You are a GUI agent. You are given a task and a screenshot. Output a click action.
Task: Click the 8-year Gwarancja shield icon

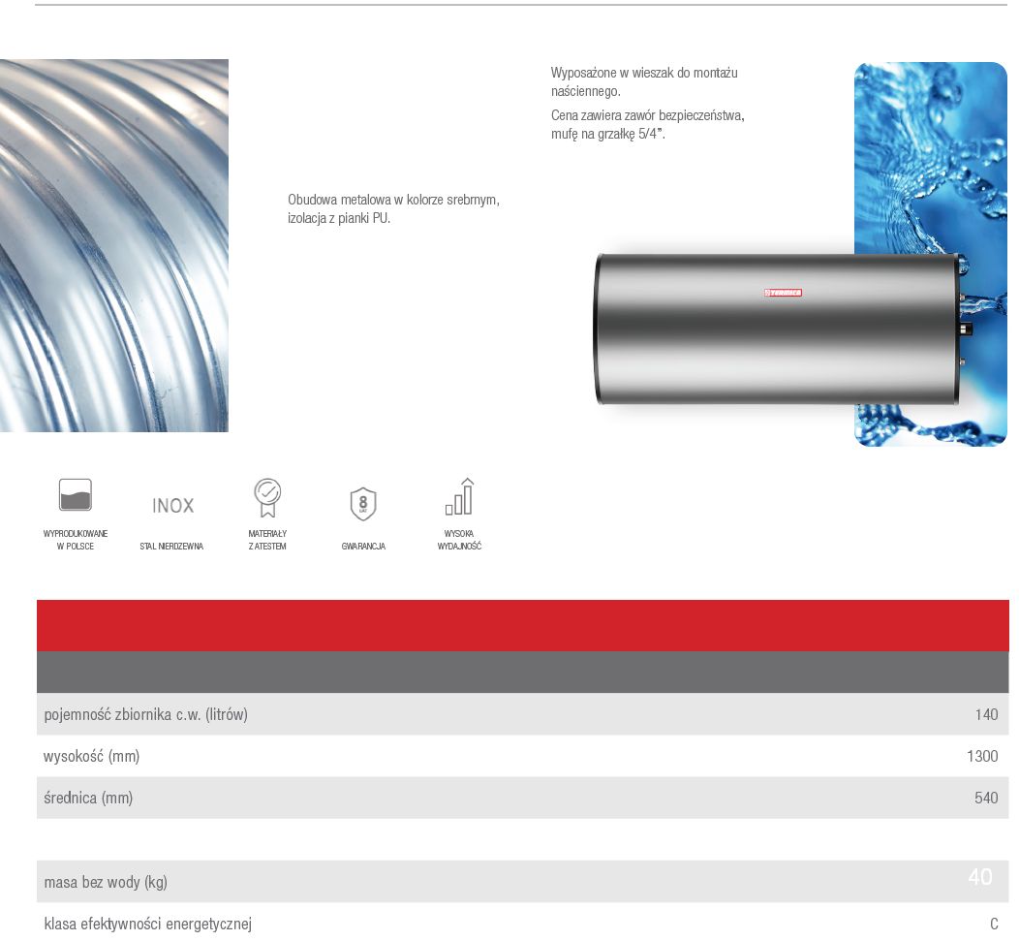(363, 504)
